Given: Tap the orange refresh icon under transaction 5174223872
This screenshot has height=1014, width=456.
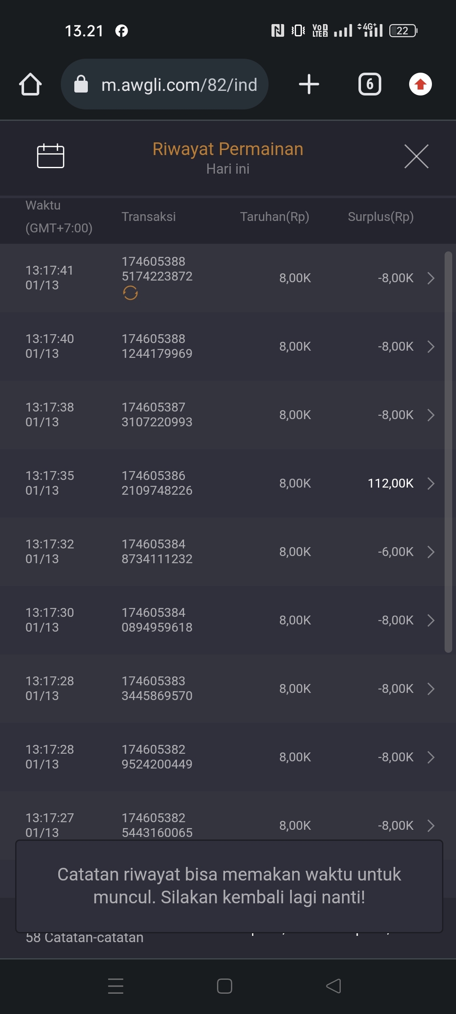Looking at the screenshot, I should pyautogui.click(x=130, y=293).
